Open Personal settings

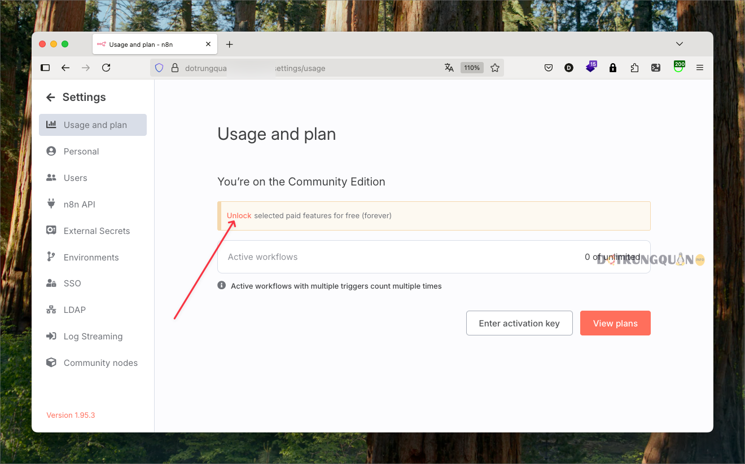coord(93,152)
